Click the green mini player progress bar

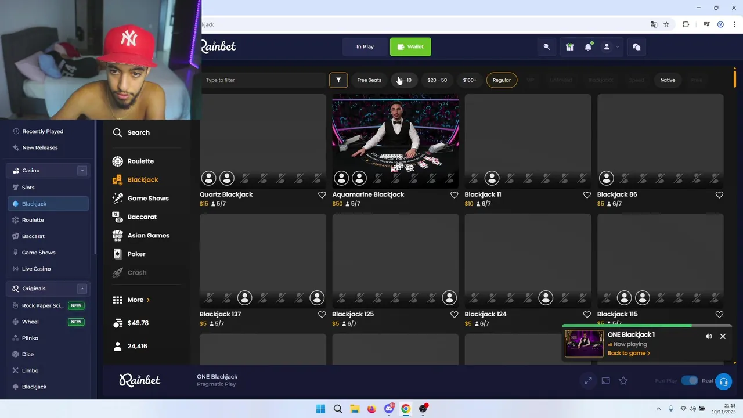pyautogui.click(x=627, y=326)
